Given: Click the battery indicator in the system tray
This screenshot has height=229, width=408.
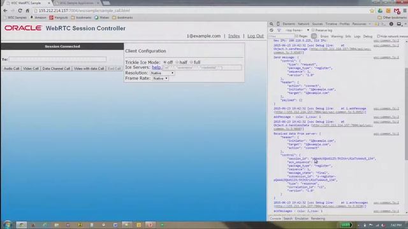Looking at the screenshot, I should tap(346, 225).
